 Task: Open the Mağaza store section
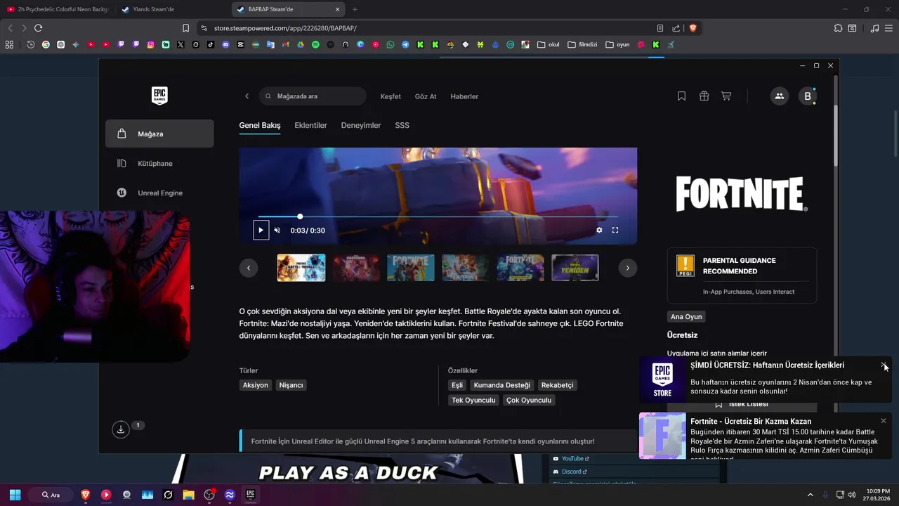tap(159, 134)
